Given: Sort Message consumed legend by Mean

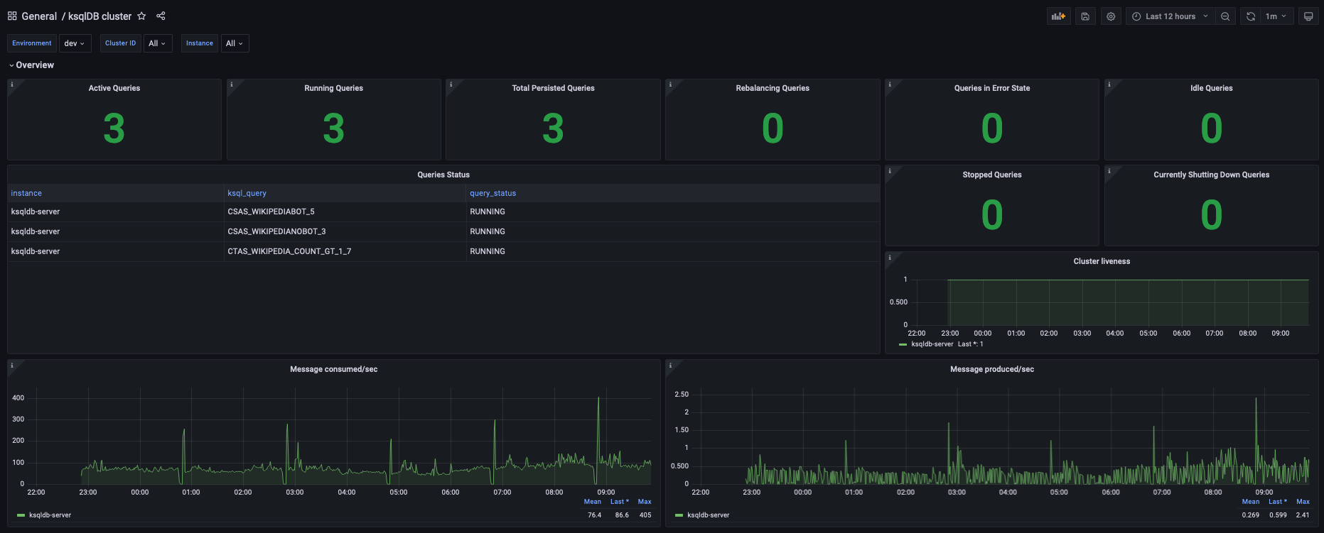Looking at the screenshot, I should pos(593,502).
